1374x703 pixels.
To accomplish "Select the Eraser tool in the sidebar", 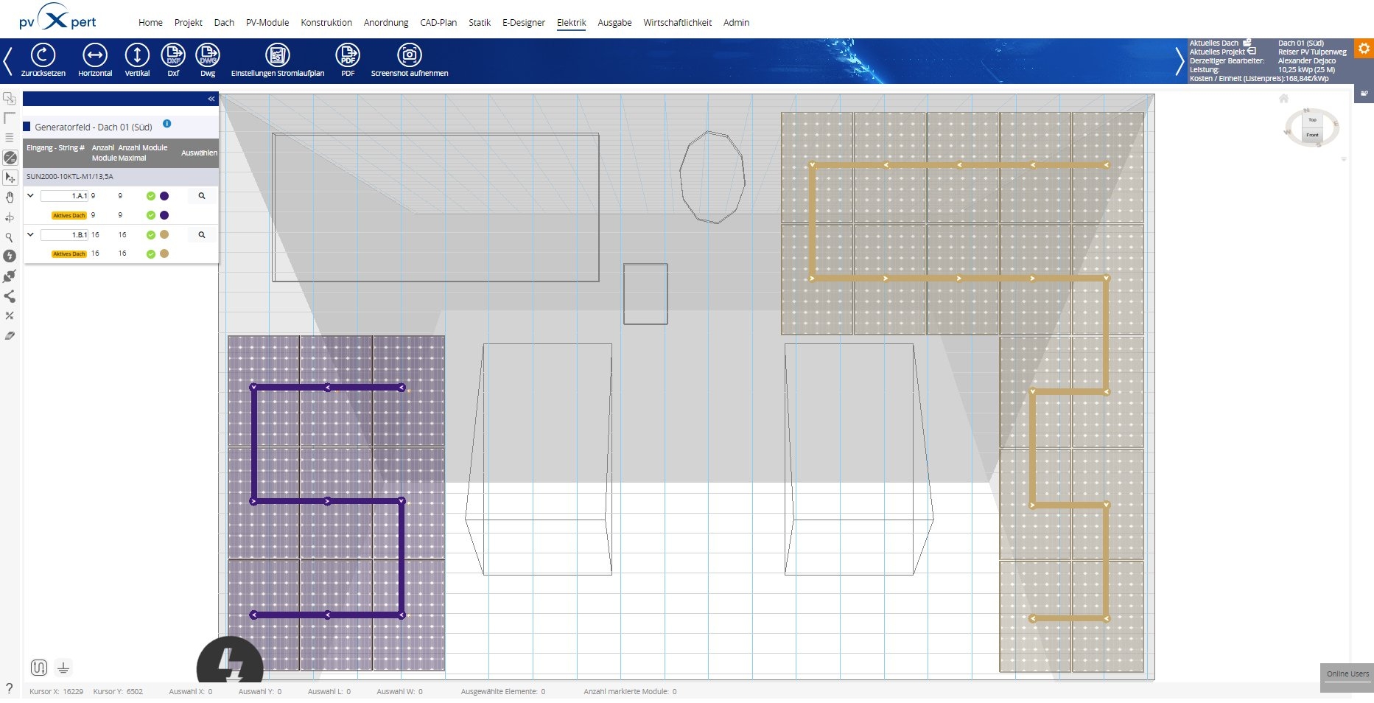I will tap(9, 335).
